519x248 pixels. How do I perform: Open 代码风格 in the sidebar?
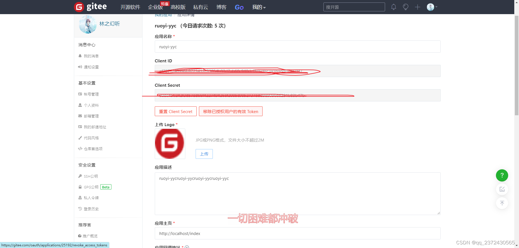tap(91, 138)
